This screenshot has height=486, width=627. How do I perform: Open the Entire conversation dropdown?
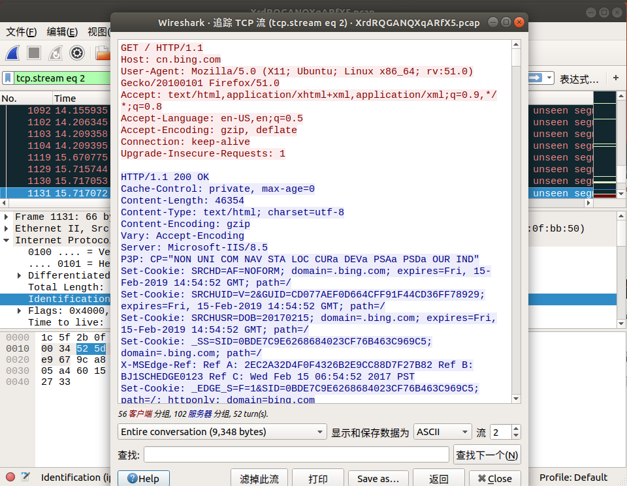222,431
